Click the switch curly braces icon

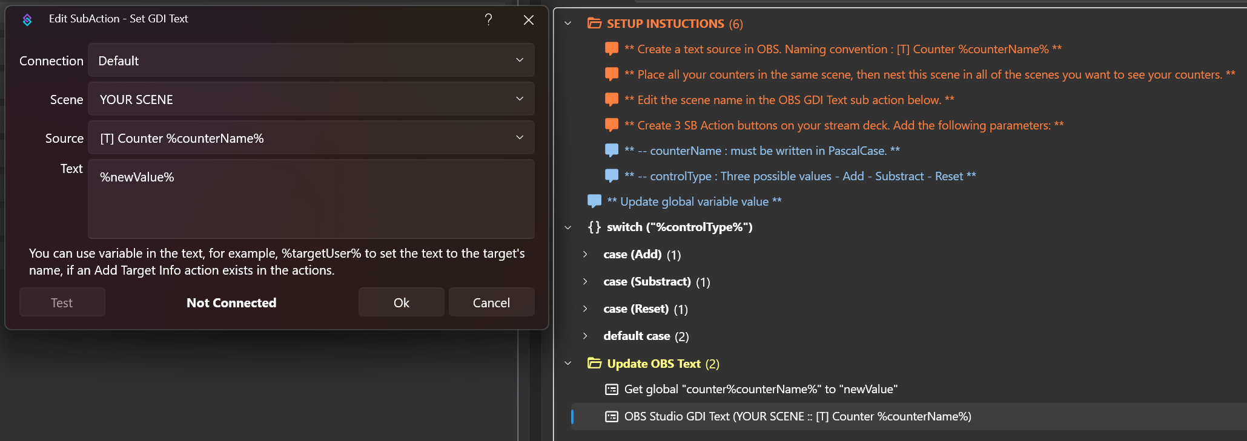pyautogui.click(x=594, y=227)
